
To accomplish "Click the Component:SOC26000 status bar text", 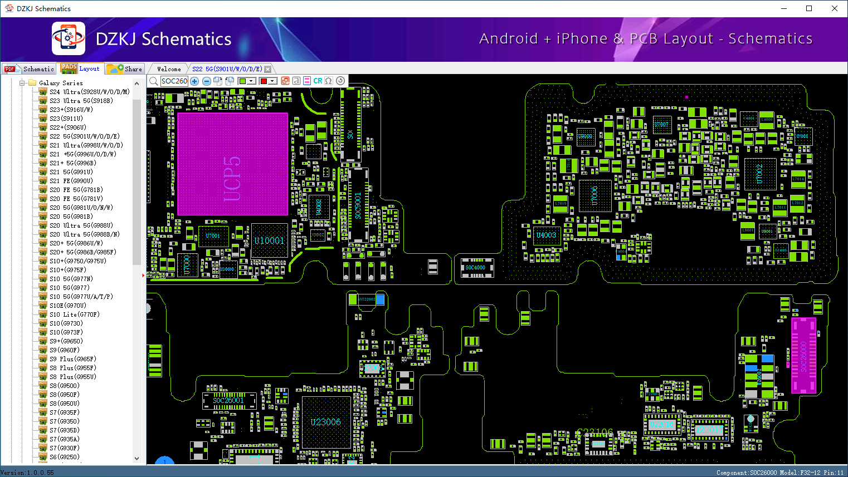I will click(747, 473).
